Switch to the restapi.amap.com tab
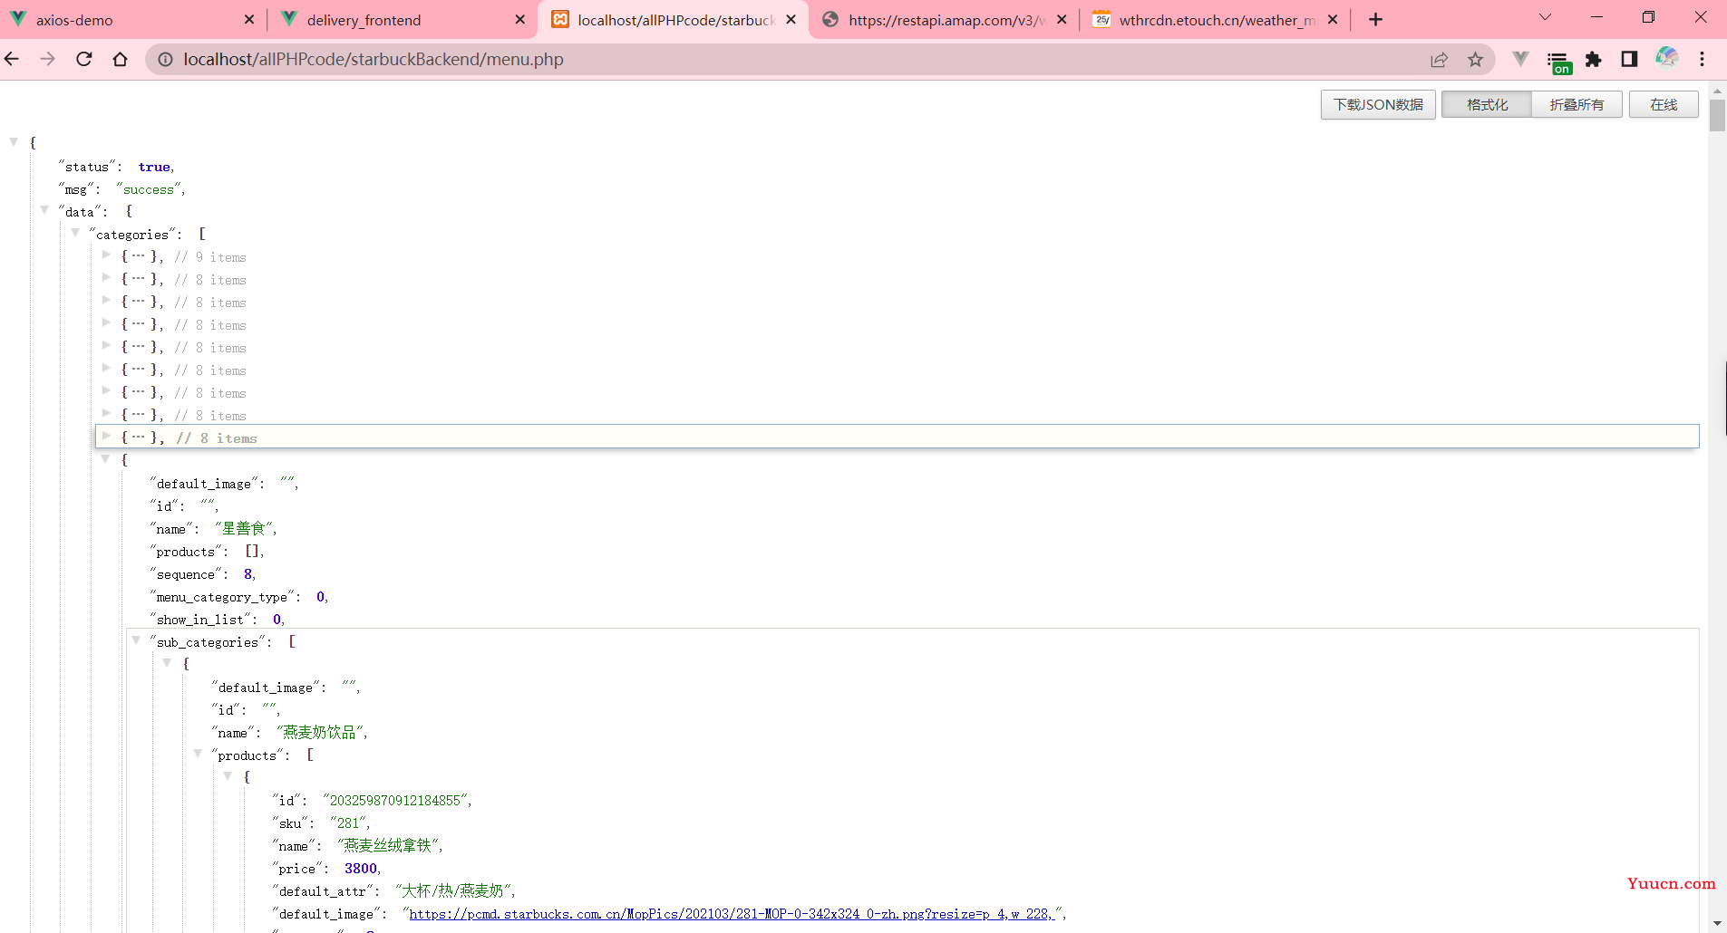This screenshot has height=933, width=1727. [x=945, y=19]
